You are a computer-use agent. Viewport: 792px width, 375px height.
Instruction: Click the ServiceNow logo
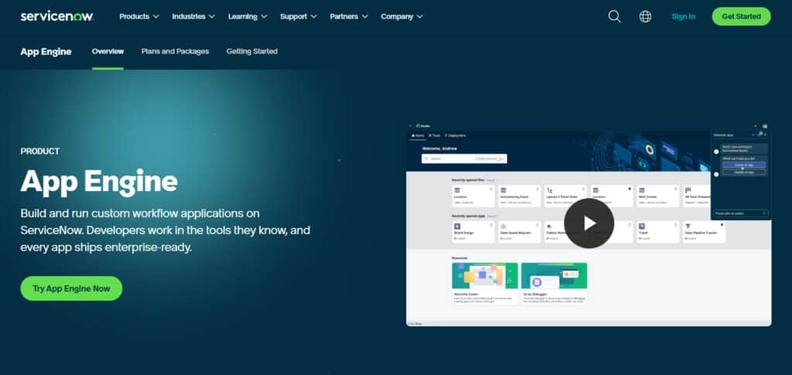(x=57, y=16)
